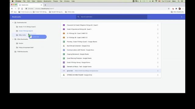The width and height of the screenshot is (195, 109).
Task: Collapse the Other Bookmarks tree node
Action: [x=13, y=39]
